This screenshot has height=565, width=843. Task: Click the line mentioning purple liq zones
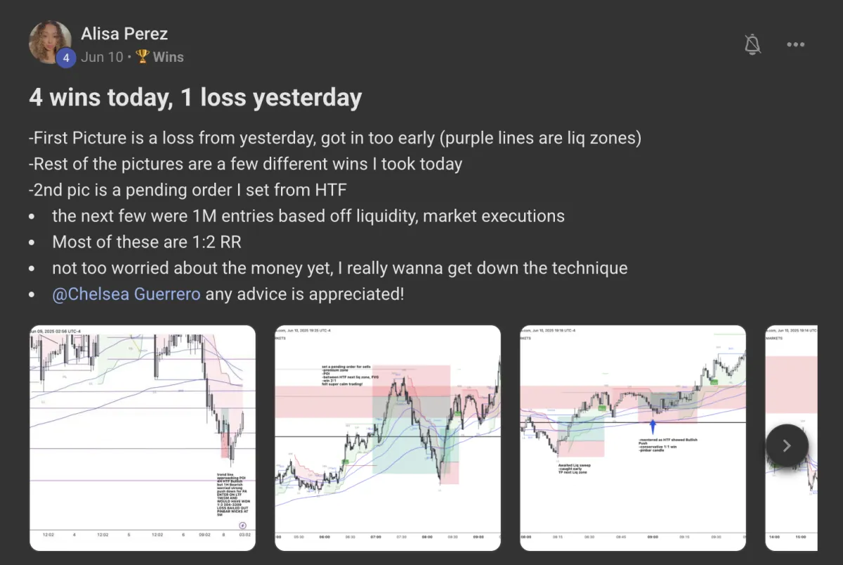tap(335, 138)
